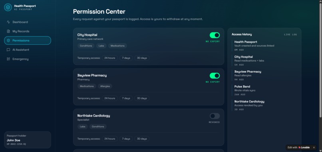Disable Bayview Pharmacy access toggle

[x=215, y=76]
